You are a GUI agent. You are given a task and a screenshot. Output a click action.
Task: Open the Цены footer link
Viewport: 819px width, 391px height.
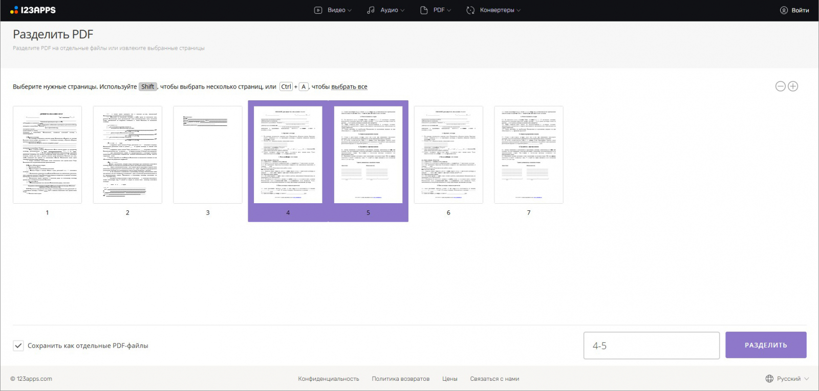point(450,379)
